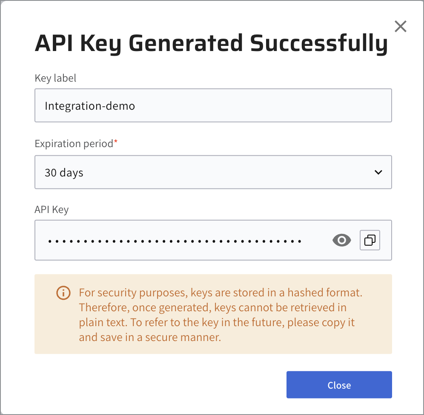Click the info icon in the security notice
The image size is (424, 415).
63,293
